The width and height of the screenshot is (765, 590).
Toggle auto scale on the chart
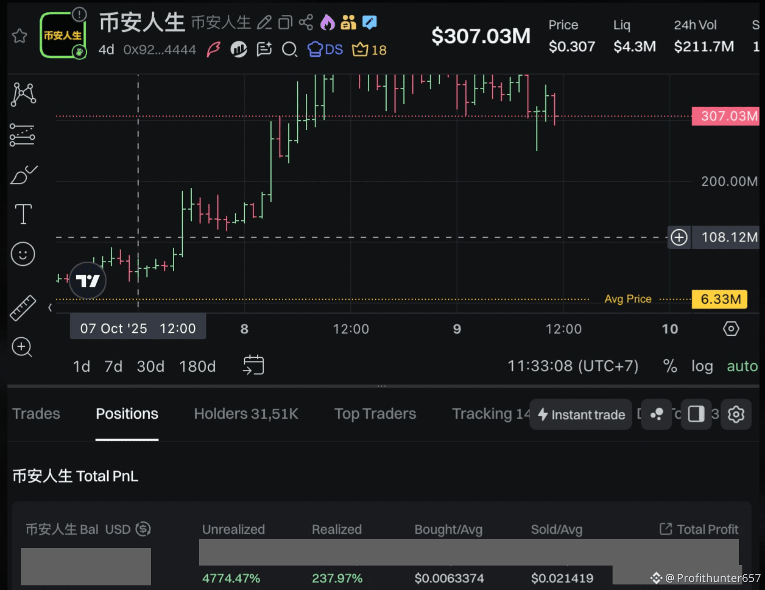click(x=742, y=366)
